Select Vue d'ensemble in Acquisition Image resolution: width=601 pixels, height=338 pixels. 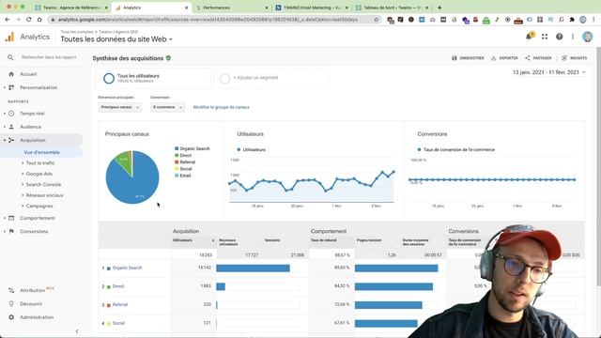[x=41, y=152]
